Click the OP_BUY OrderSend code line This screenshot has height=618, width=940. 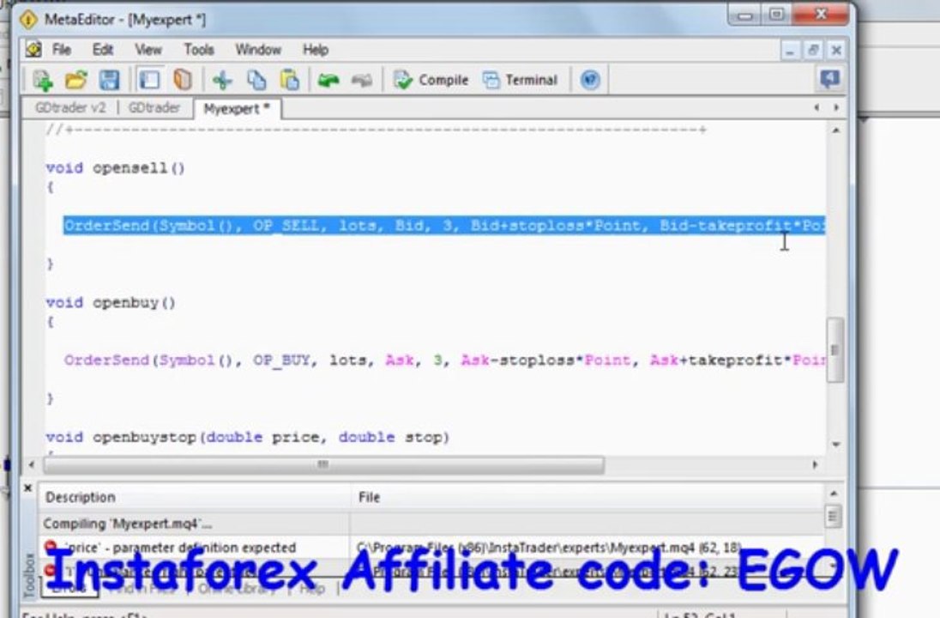click(444, 360)
